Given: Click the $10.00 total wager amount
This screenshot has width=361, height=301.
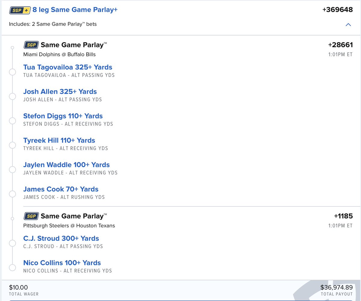Looking at the screenshot, I should tap(18, 287).
